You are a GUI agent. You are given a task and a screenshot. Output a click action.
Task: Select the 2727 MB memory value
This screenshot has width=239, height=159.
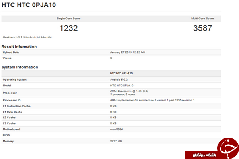tap(116, 141)
